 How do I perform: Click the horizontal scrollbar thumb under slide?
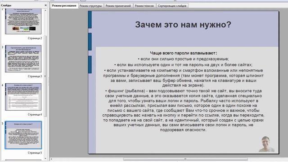tap(185, 159)
